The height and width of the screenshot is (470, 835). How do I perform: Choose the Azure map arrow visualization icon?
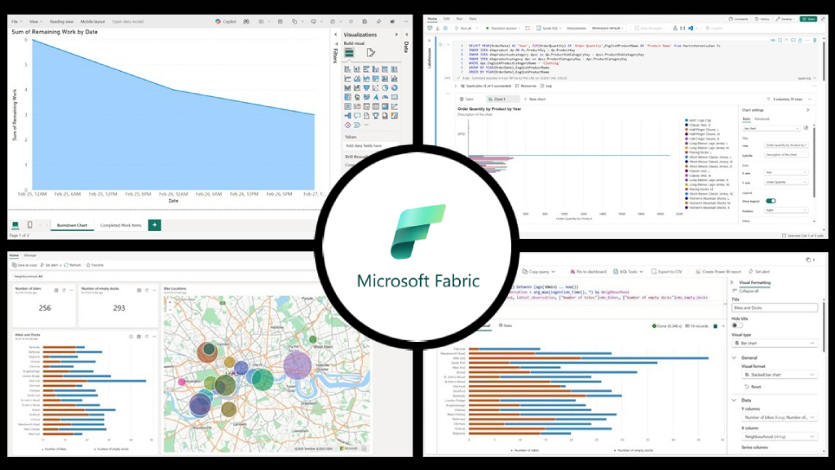coord(376,97)
